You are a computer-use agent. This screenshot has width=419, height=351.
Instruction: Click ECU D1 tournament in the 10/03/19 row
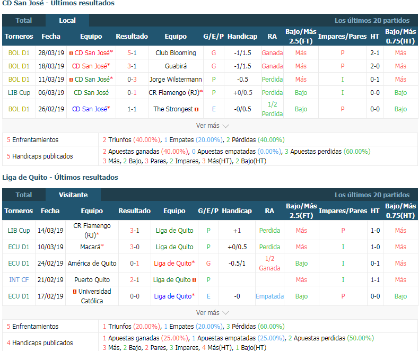pos(19,247)
